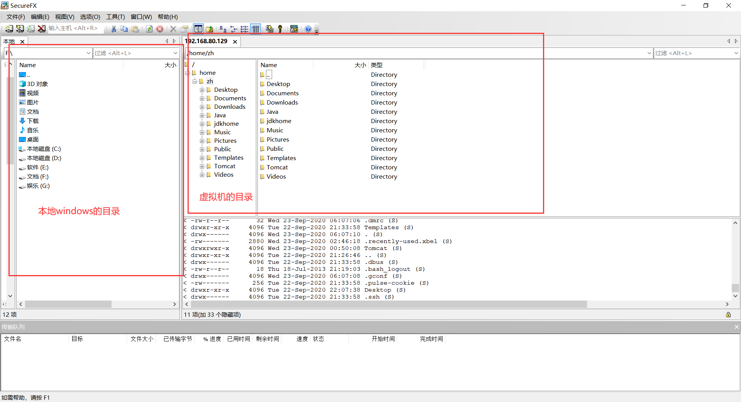Screen dimensions: 741x402
Task: Click the Copy icon in toolbar
Action: pyautogui.click(x=124, y=29)
